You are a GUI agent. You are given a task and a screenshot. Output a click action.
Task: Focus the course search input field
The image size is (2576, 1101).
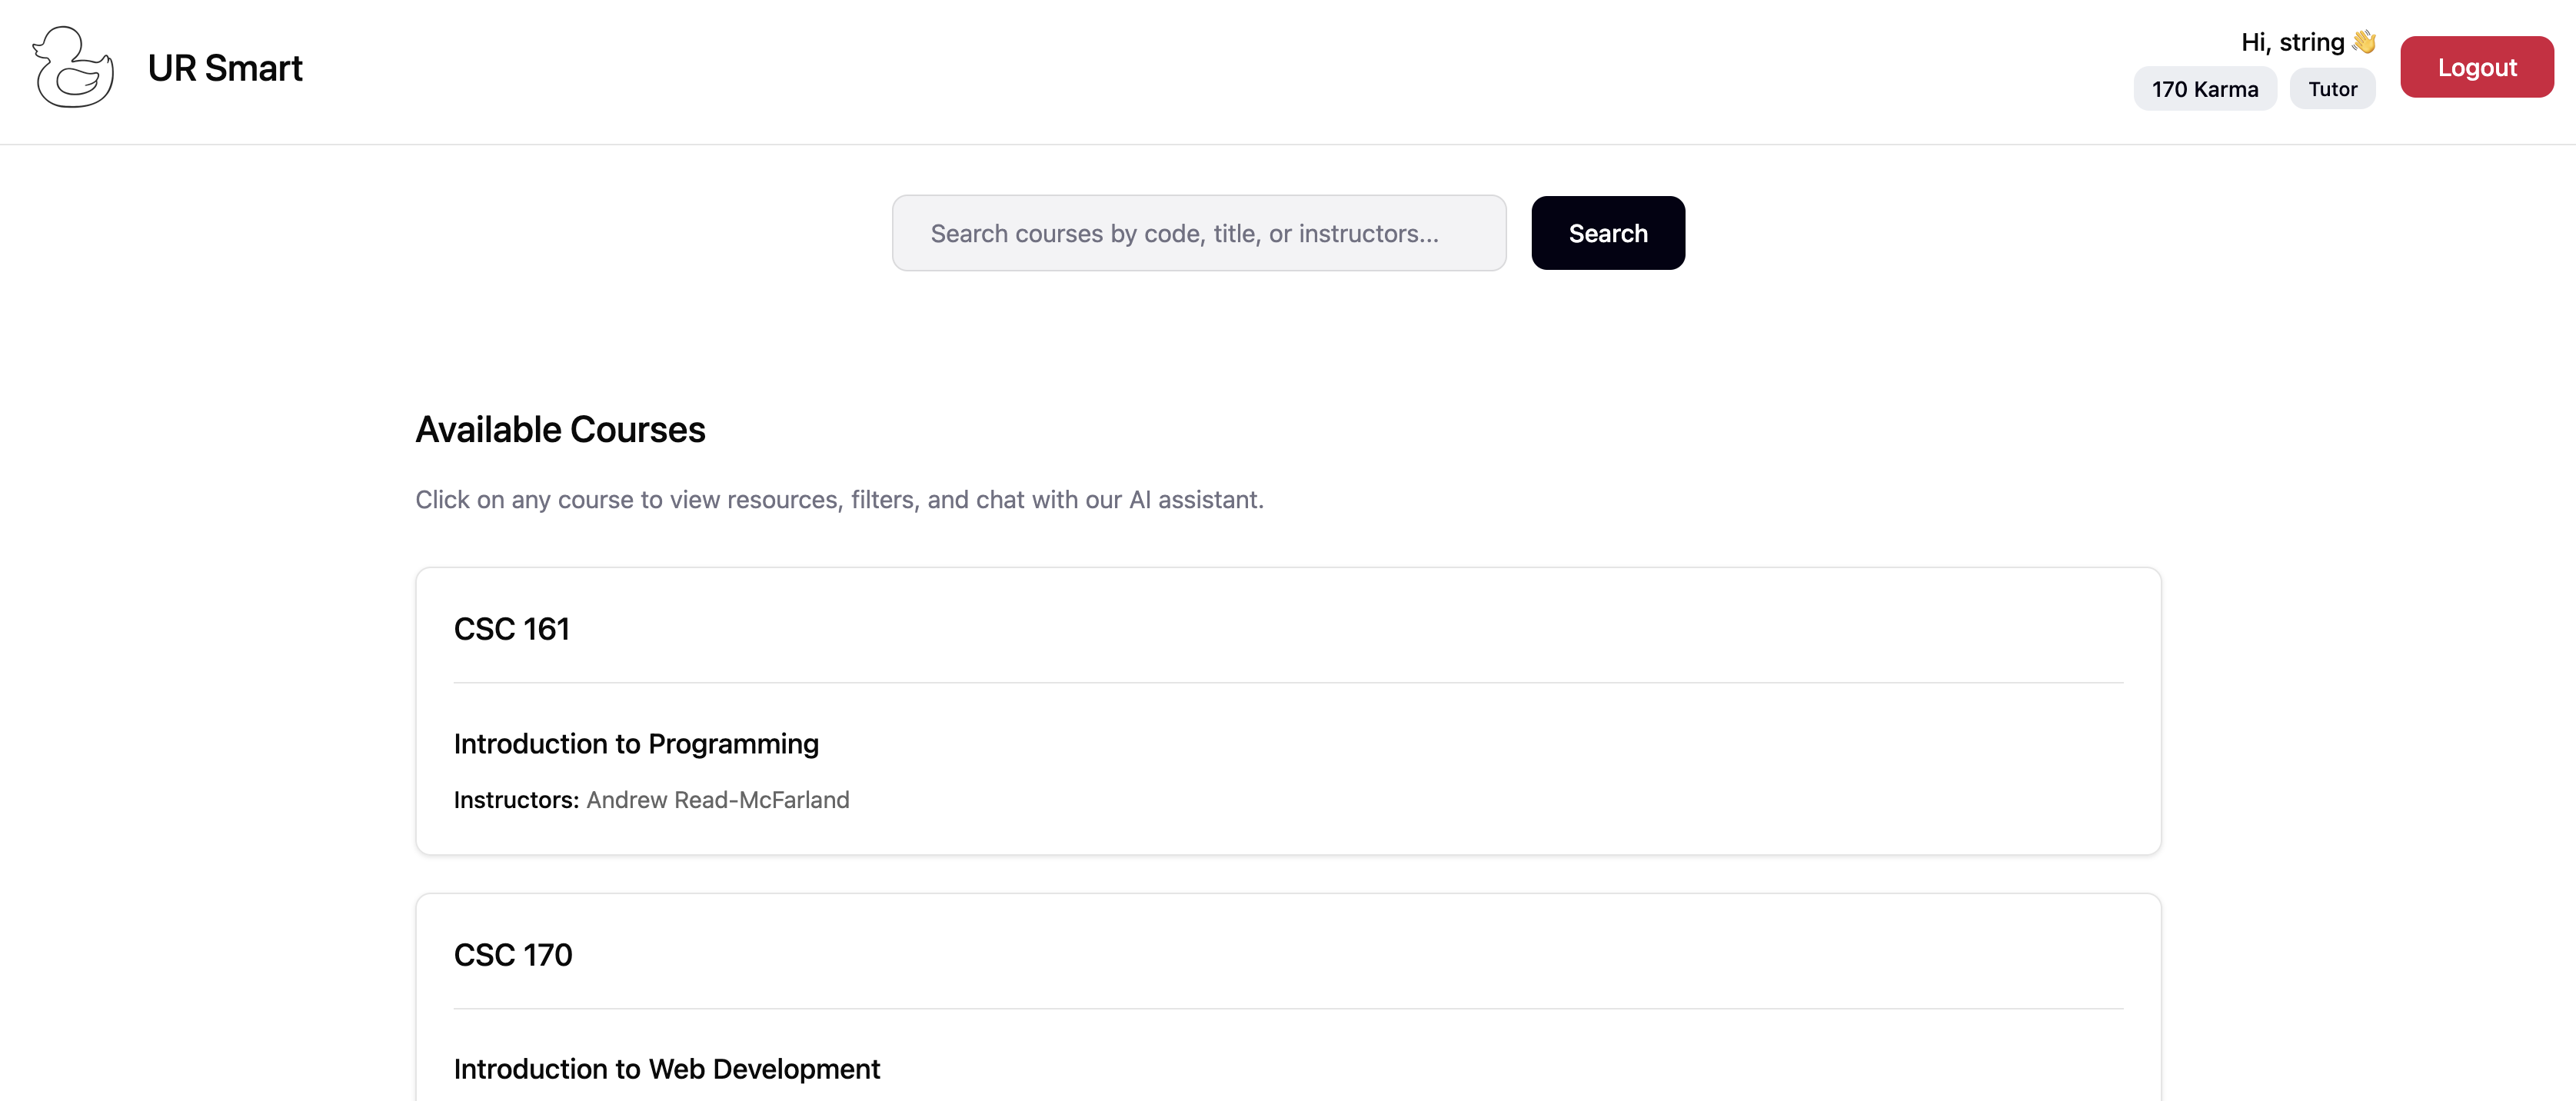[x=1198, y=233]
